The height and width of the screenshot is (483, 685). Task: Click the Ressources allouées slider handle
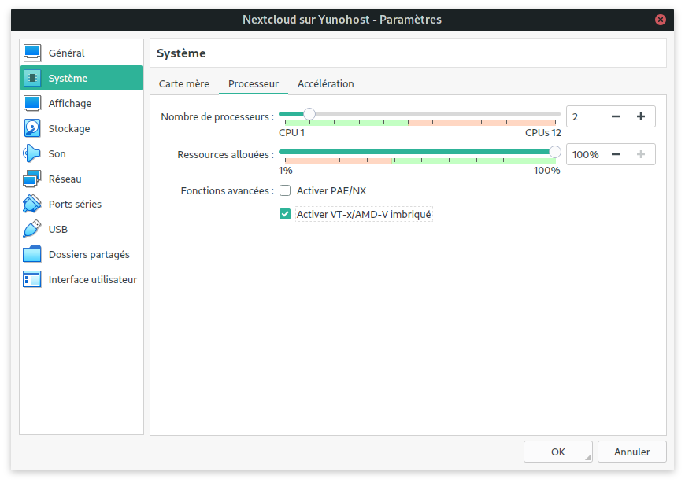click(555, 152)
